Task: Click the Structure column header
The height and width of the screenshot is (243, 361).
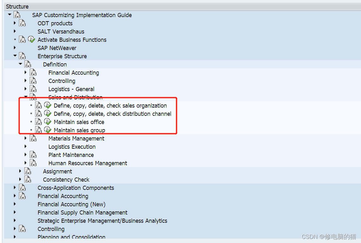Action: click(x=17, y=6)
